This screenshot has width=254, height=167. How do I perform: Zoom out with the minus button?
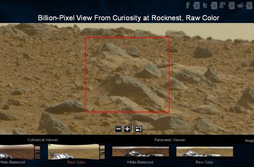[118, 129]
